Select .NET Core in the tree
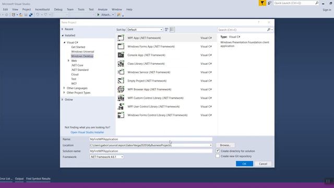Viewport: 334px width, 188px height. point(77,65)
